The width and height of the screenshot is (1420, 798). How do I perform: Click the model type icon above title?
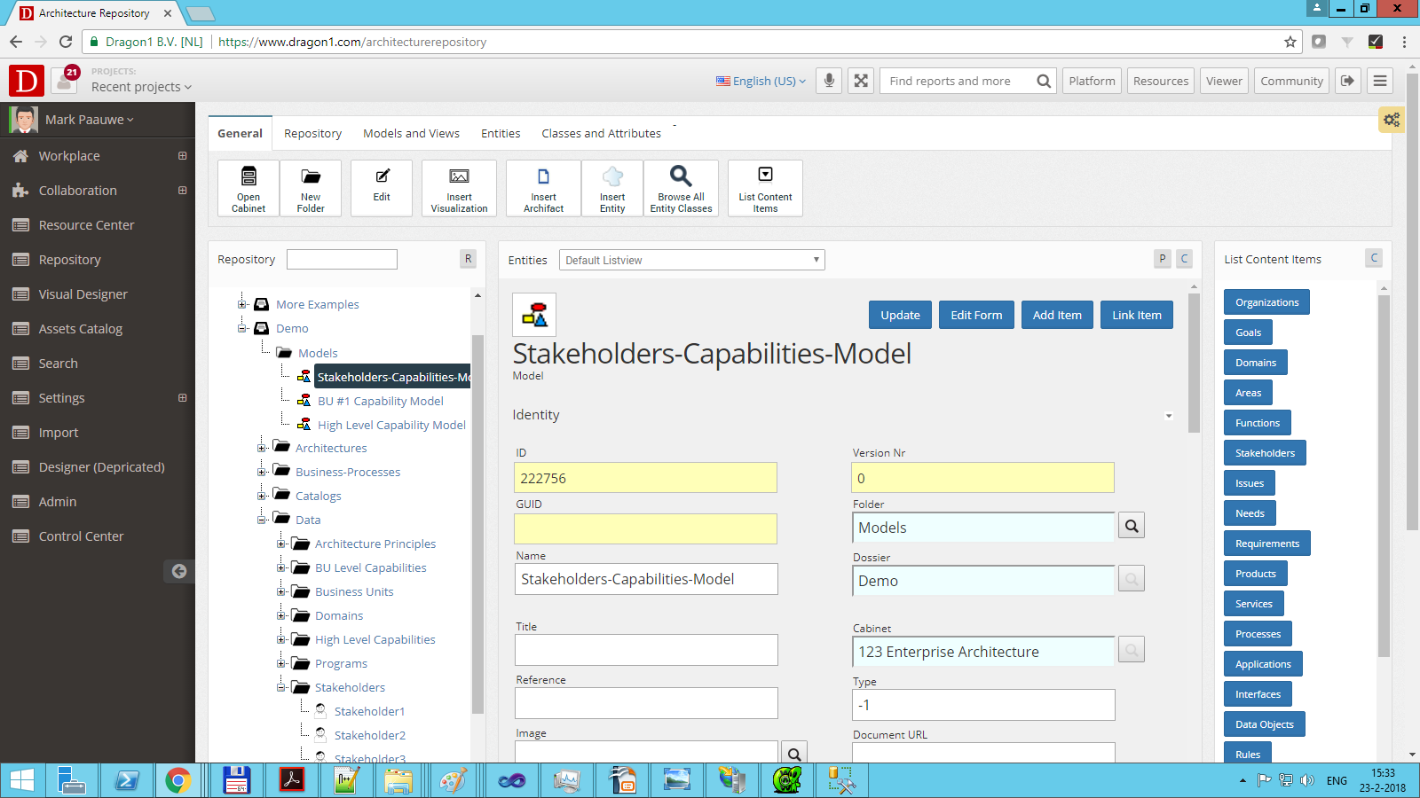pos(534,315)
